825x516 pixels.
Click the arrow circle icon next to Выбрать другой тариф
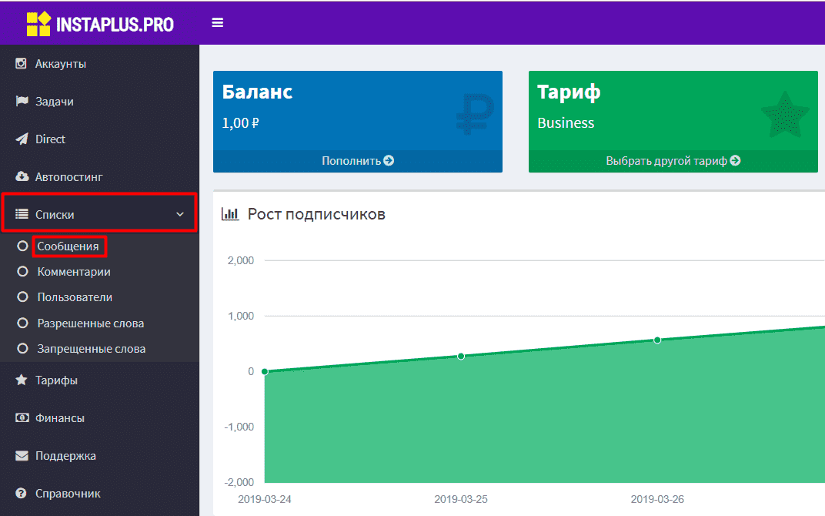736,161
